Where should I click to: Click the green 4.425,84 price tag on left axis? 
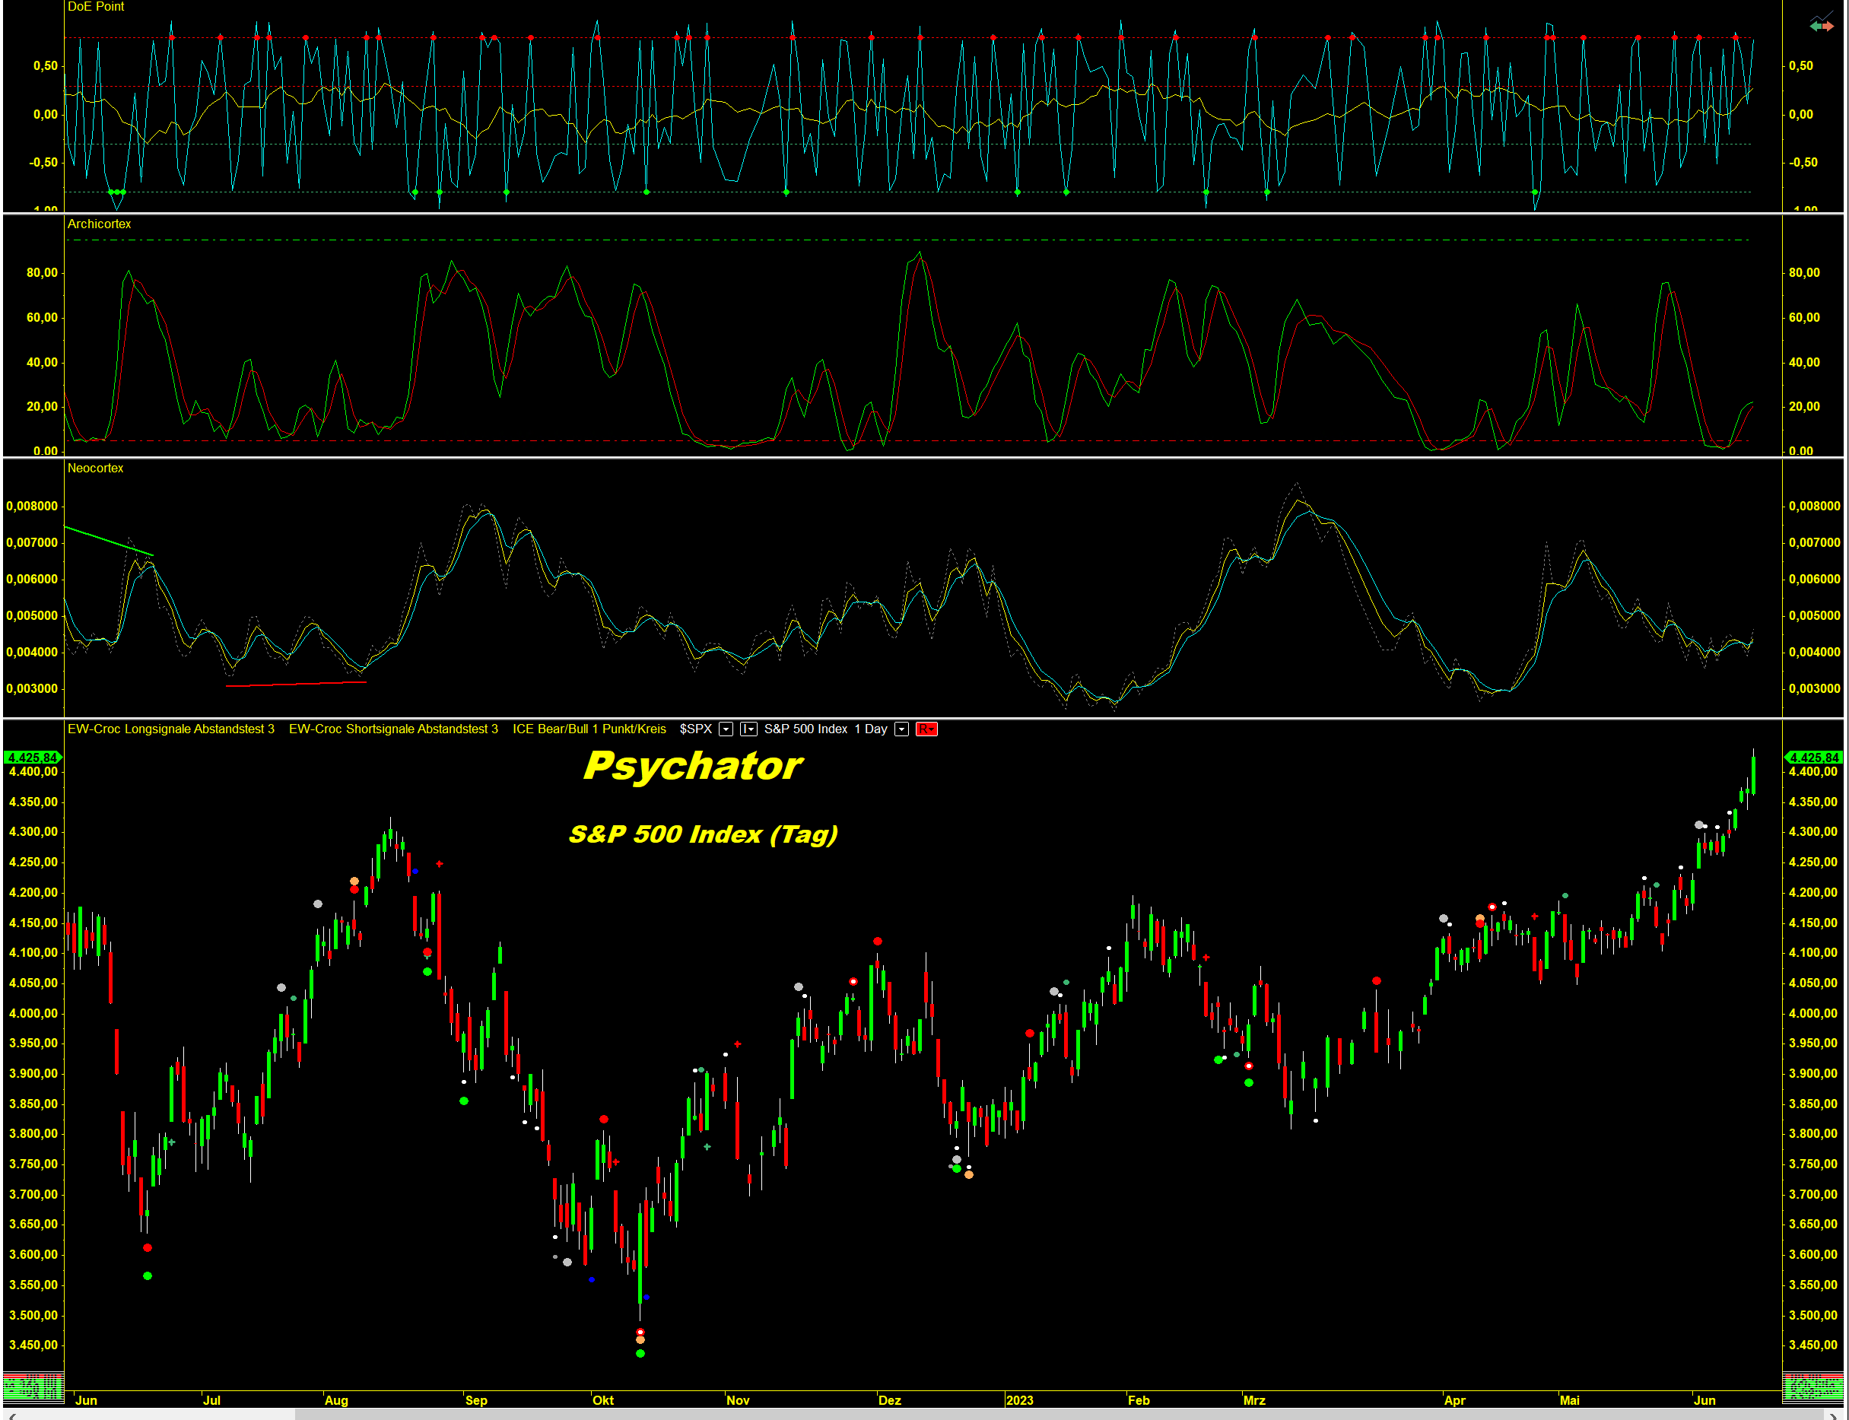pyautogui.click(x=32, y=758)
